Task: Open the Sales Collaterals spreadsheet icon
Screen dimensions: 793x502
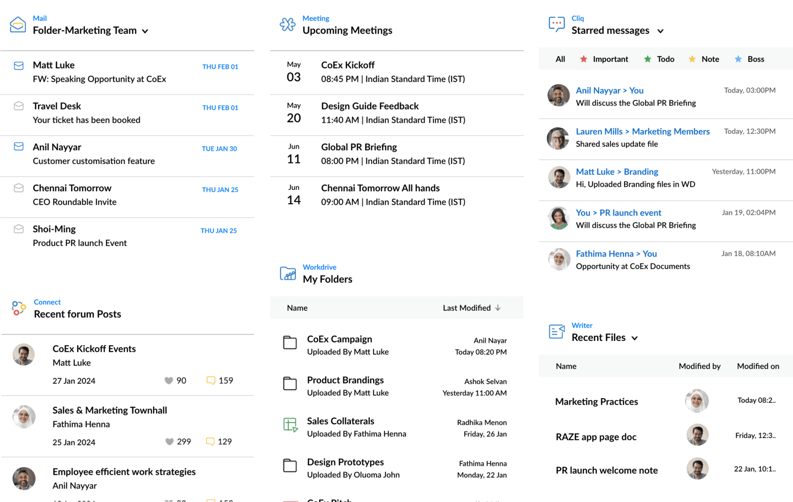Action: tap(290, 425)
